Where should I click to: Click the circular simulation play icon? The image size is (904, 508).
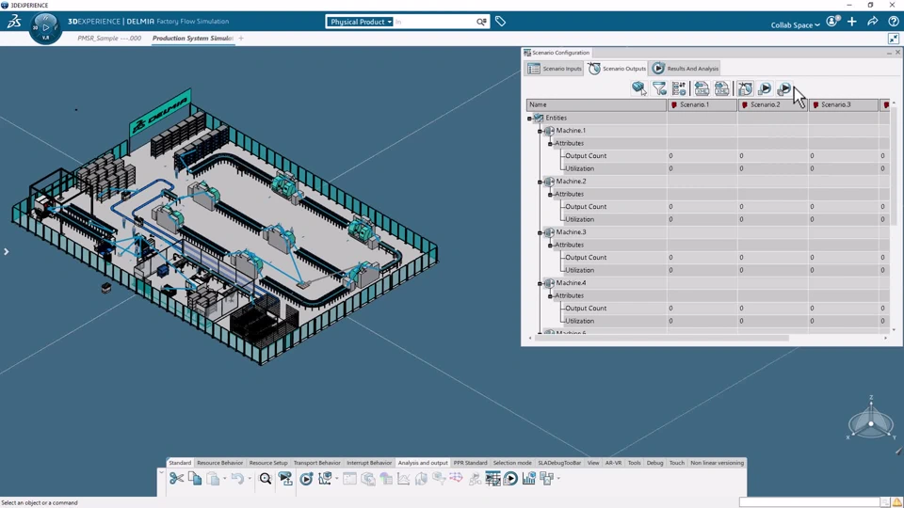coord(306,478)
